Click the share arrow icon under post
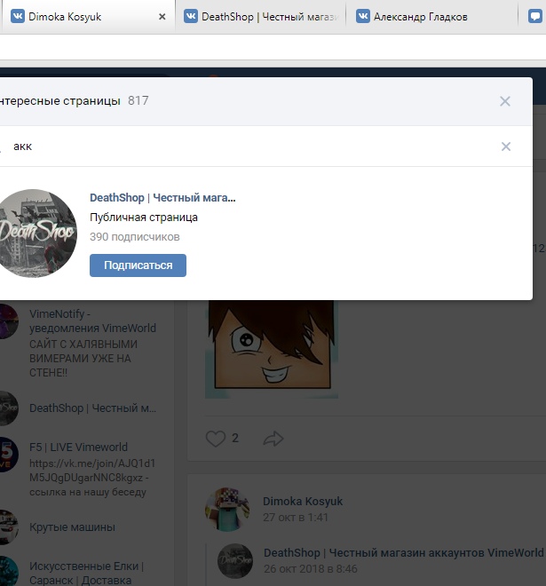 [x=273, y=438]
